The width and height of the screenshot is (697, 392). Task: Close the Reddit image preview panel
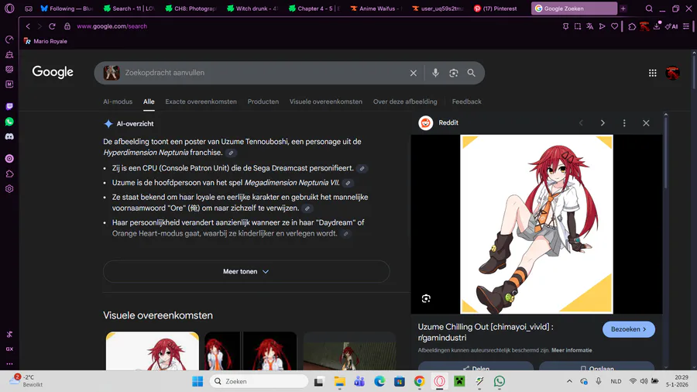click(646, 123)
